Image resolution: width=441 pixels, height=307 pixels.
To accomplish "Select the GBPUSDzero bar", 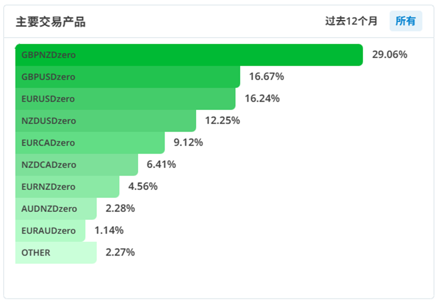I will 127,77.
